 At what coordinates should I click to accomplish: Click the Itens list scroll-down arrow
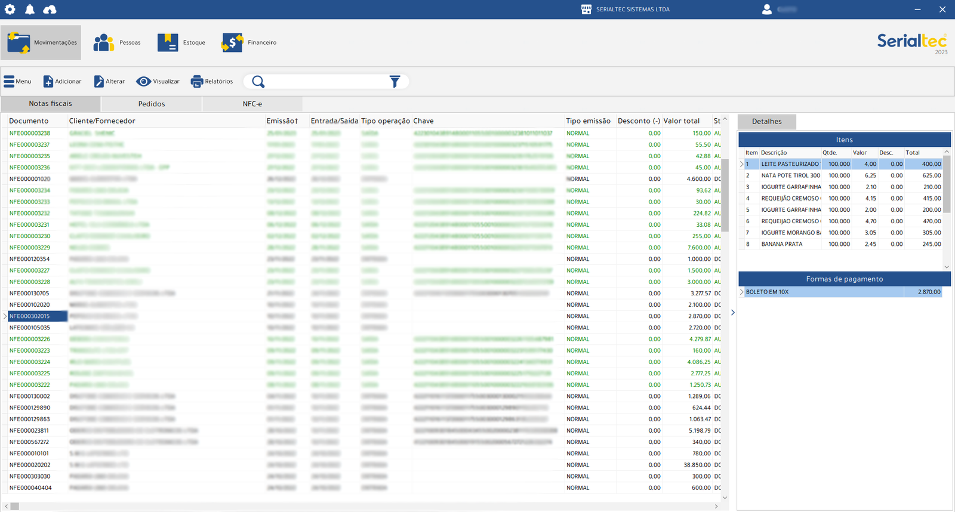point(947,267)
